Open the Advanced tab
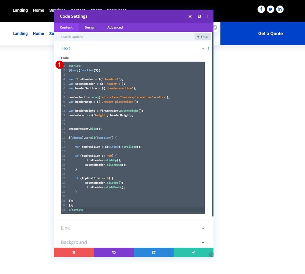 115,27
